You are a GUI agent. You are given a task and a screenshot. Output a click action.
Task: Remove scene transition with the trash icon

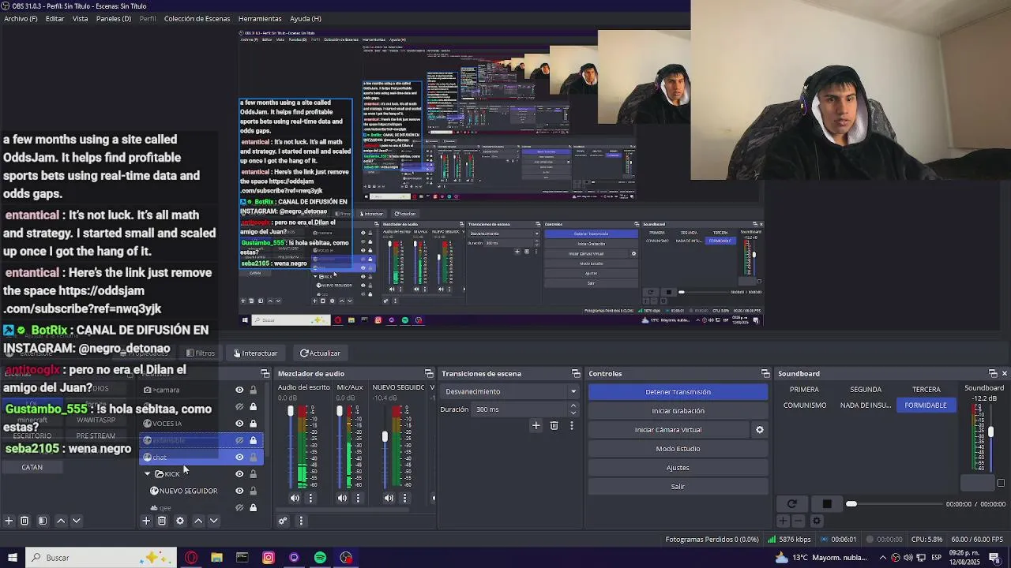[x=554, y=426]
